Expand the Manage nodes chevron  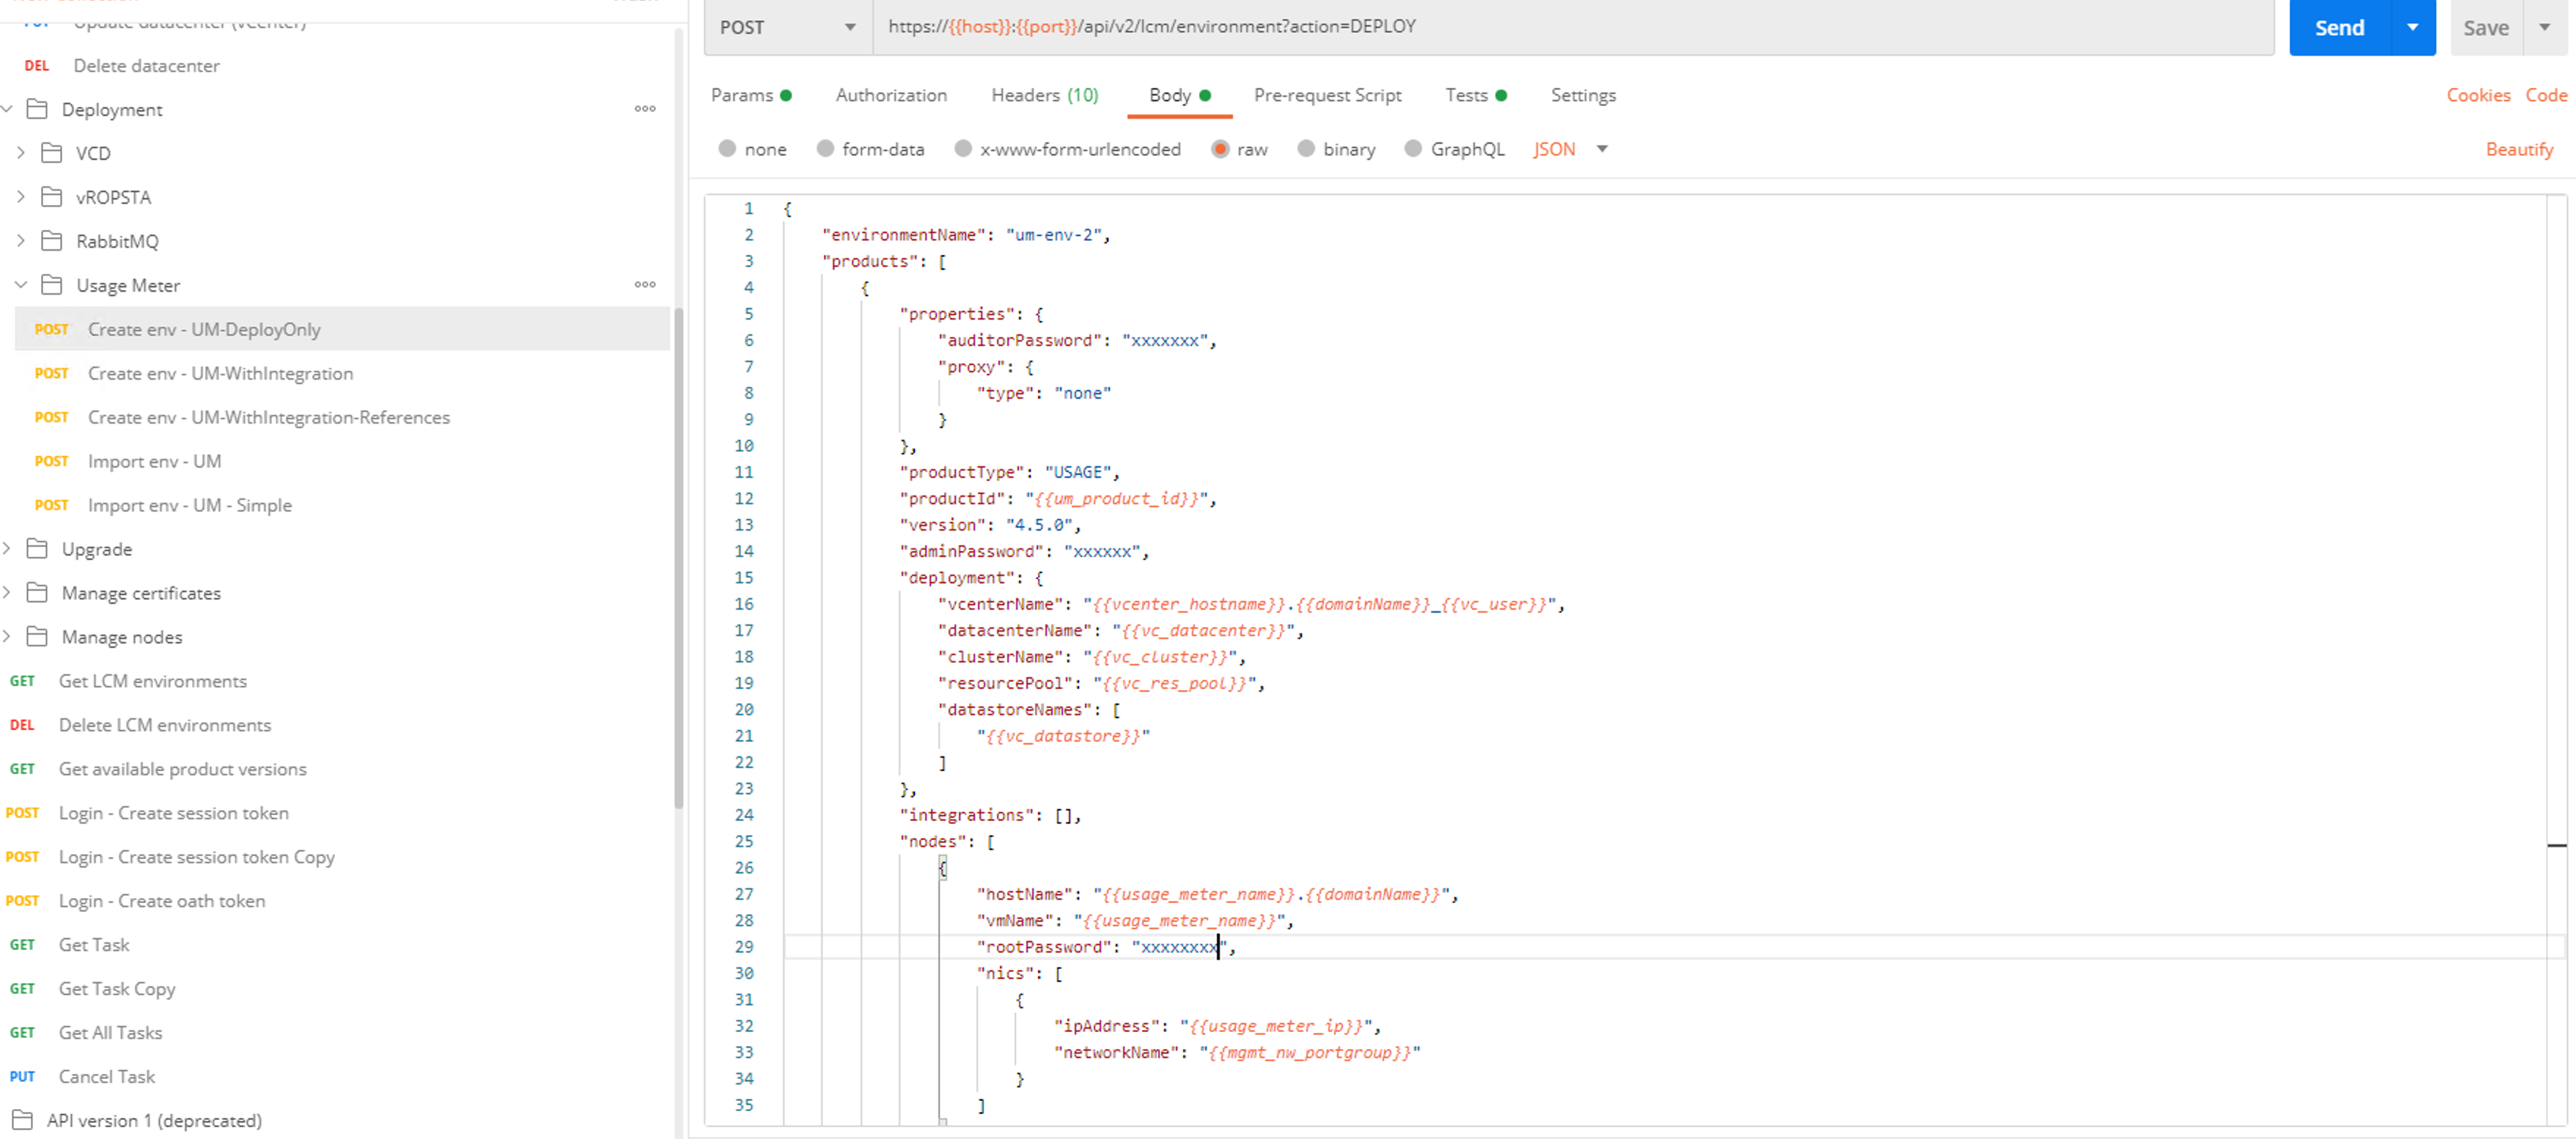click(x=8, y=637)
